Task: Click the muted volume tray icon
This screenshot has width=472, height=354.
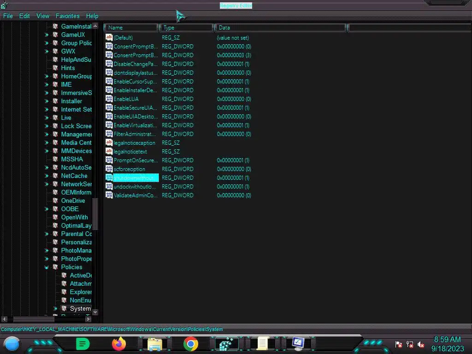Action: click(x=421, y=344)
